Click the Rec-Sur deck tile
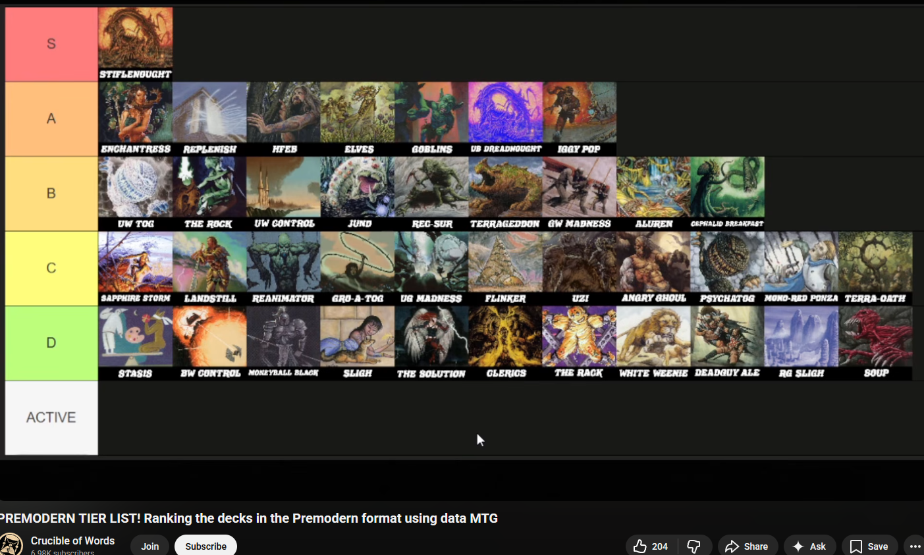 (432, 194)
